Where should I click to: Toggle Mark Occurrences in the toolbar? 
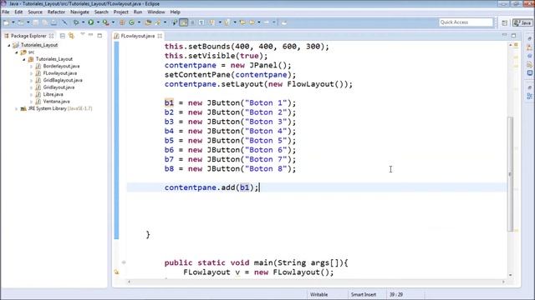tap(183, 22)
